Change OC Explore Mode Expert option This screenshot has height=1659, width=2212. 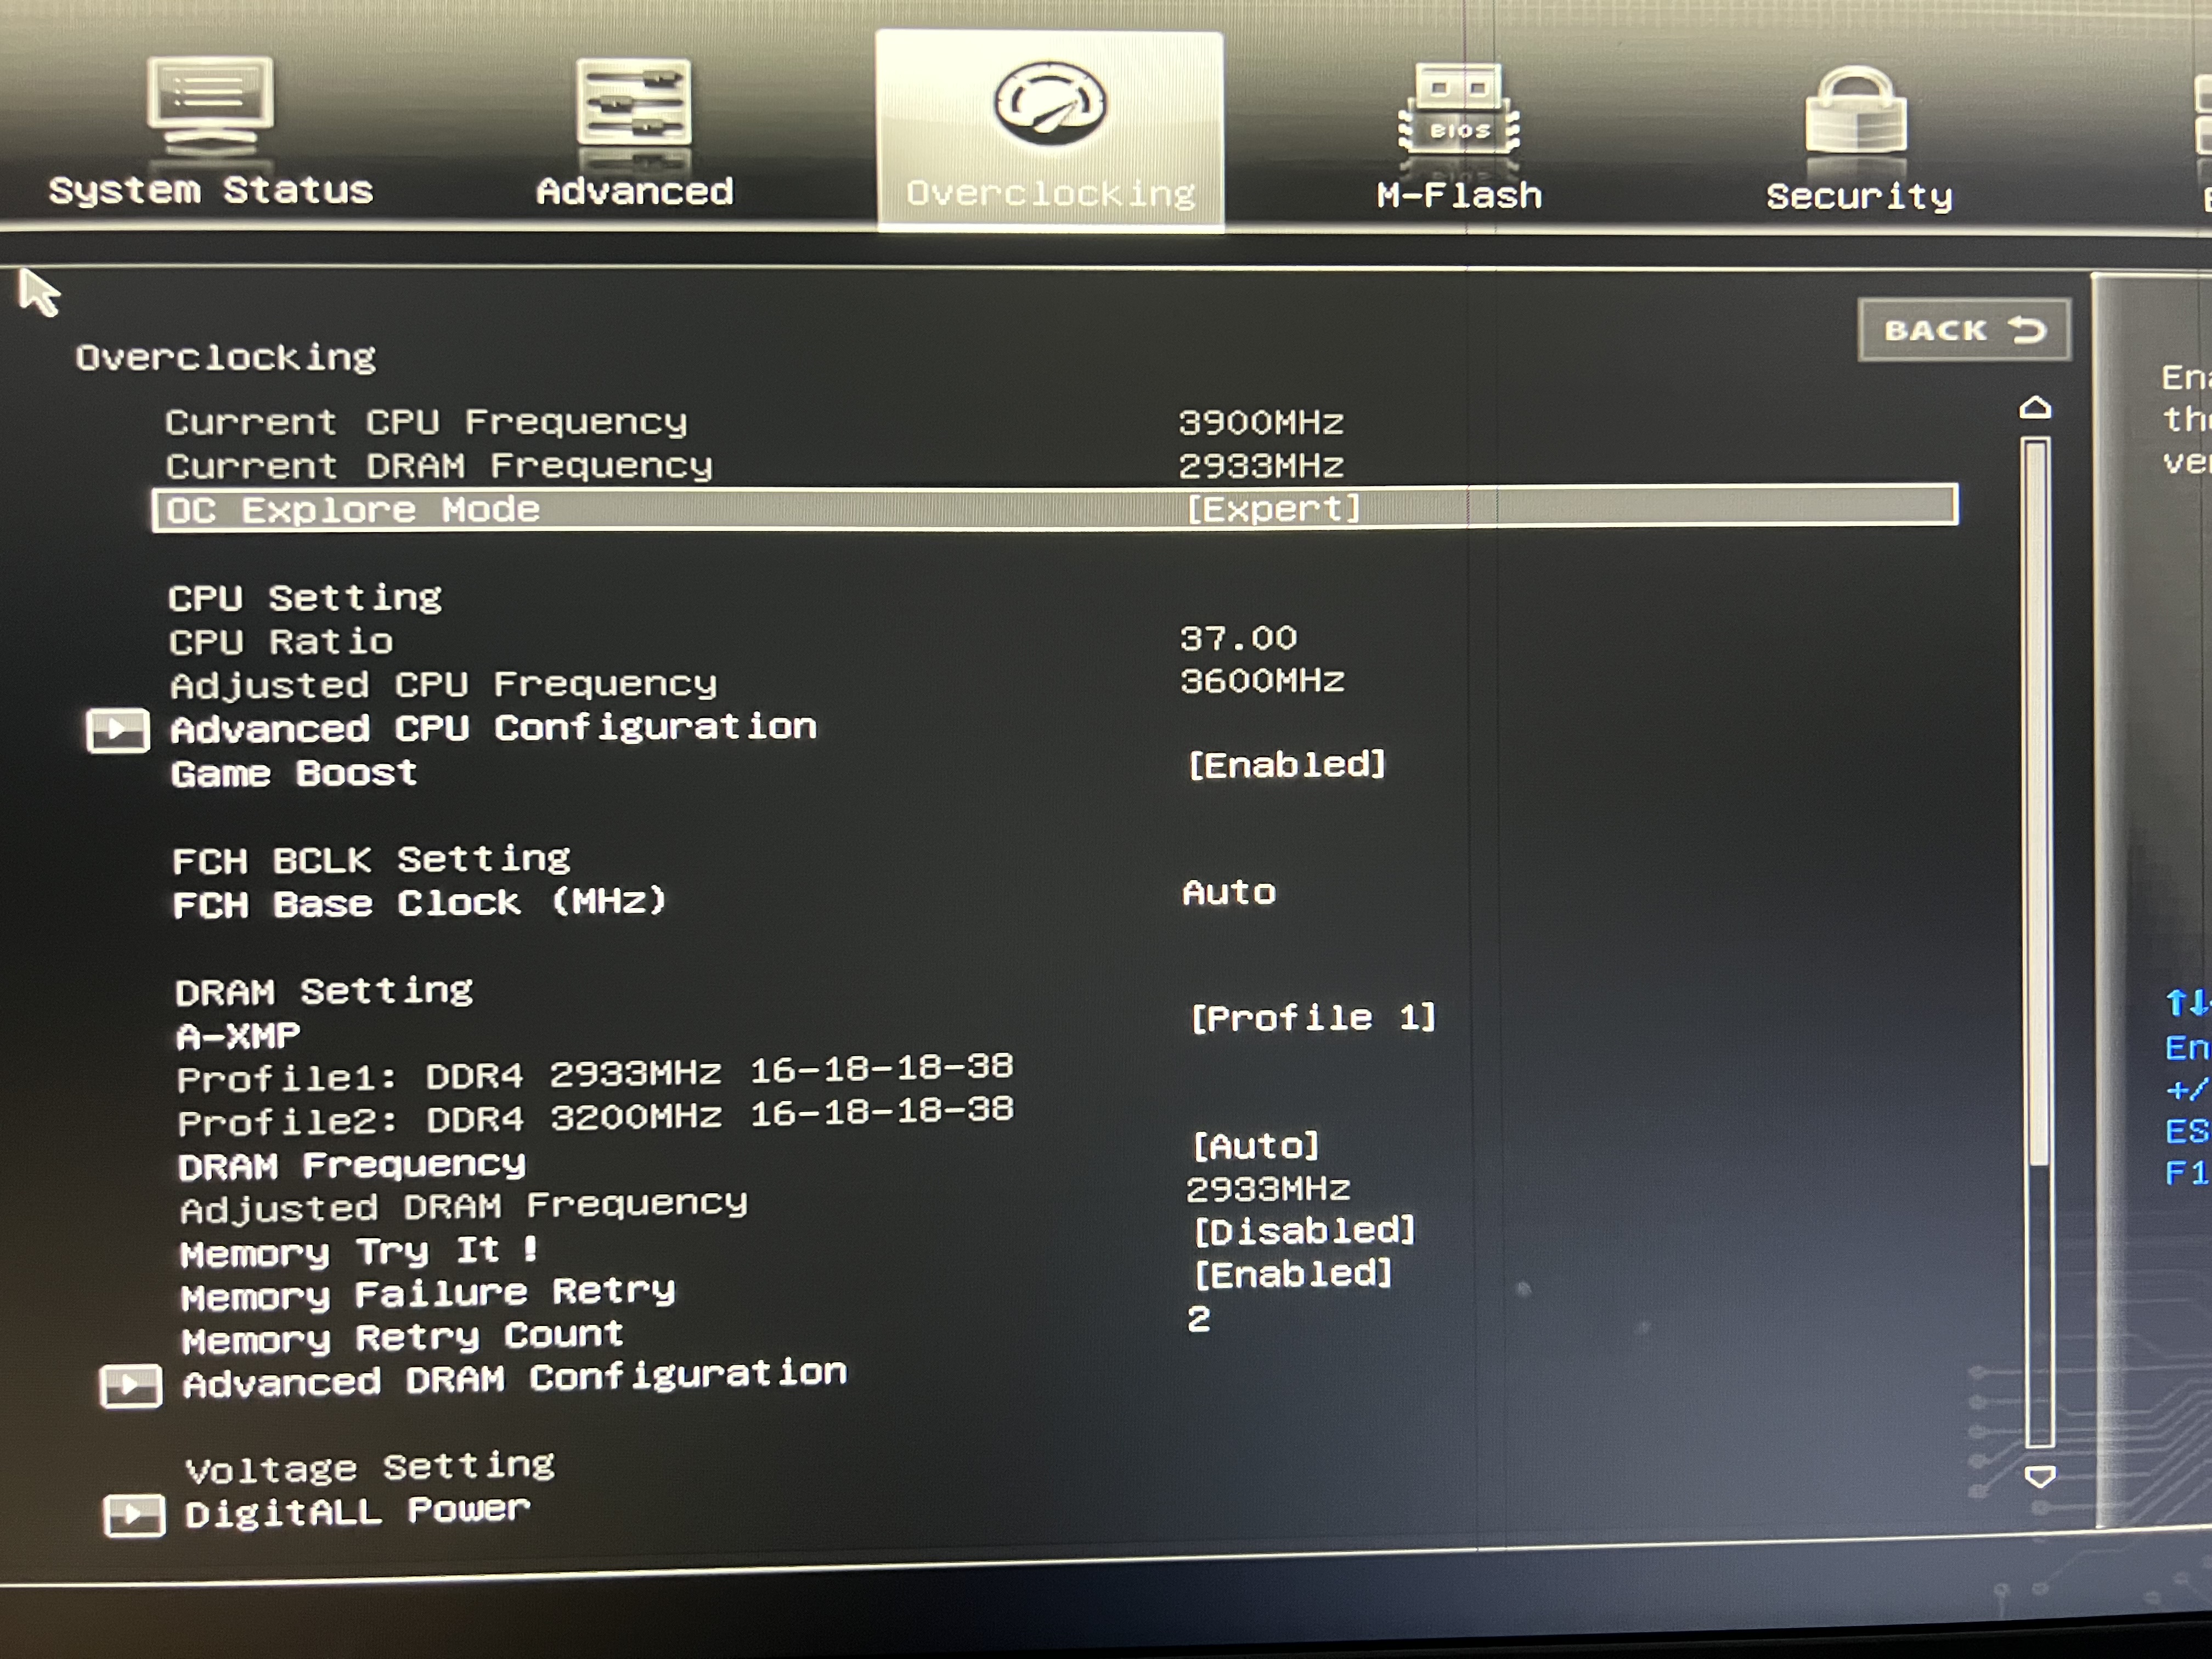1273,509
